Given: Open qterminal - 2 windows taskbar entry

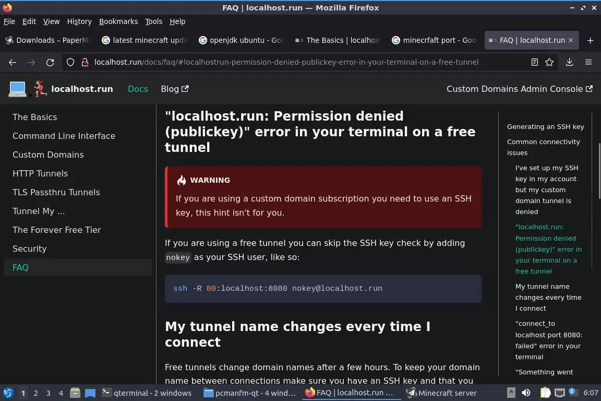Looking at the screenshot, I should pyautogui.click(x=147, y=393).
